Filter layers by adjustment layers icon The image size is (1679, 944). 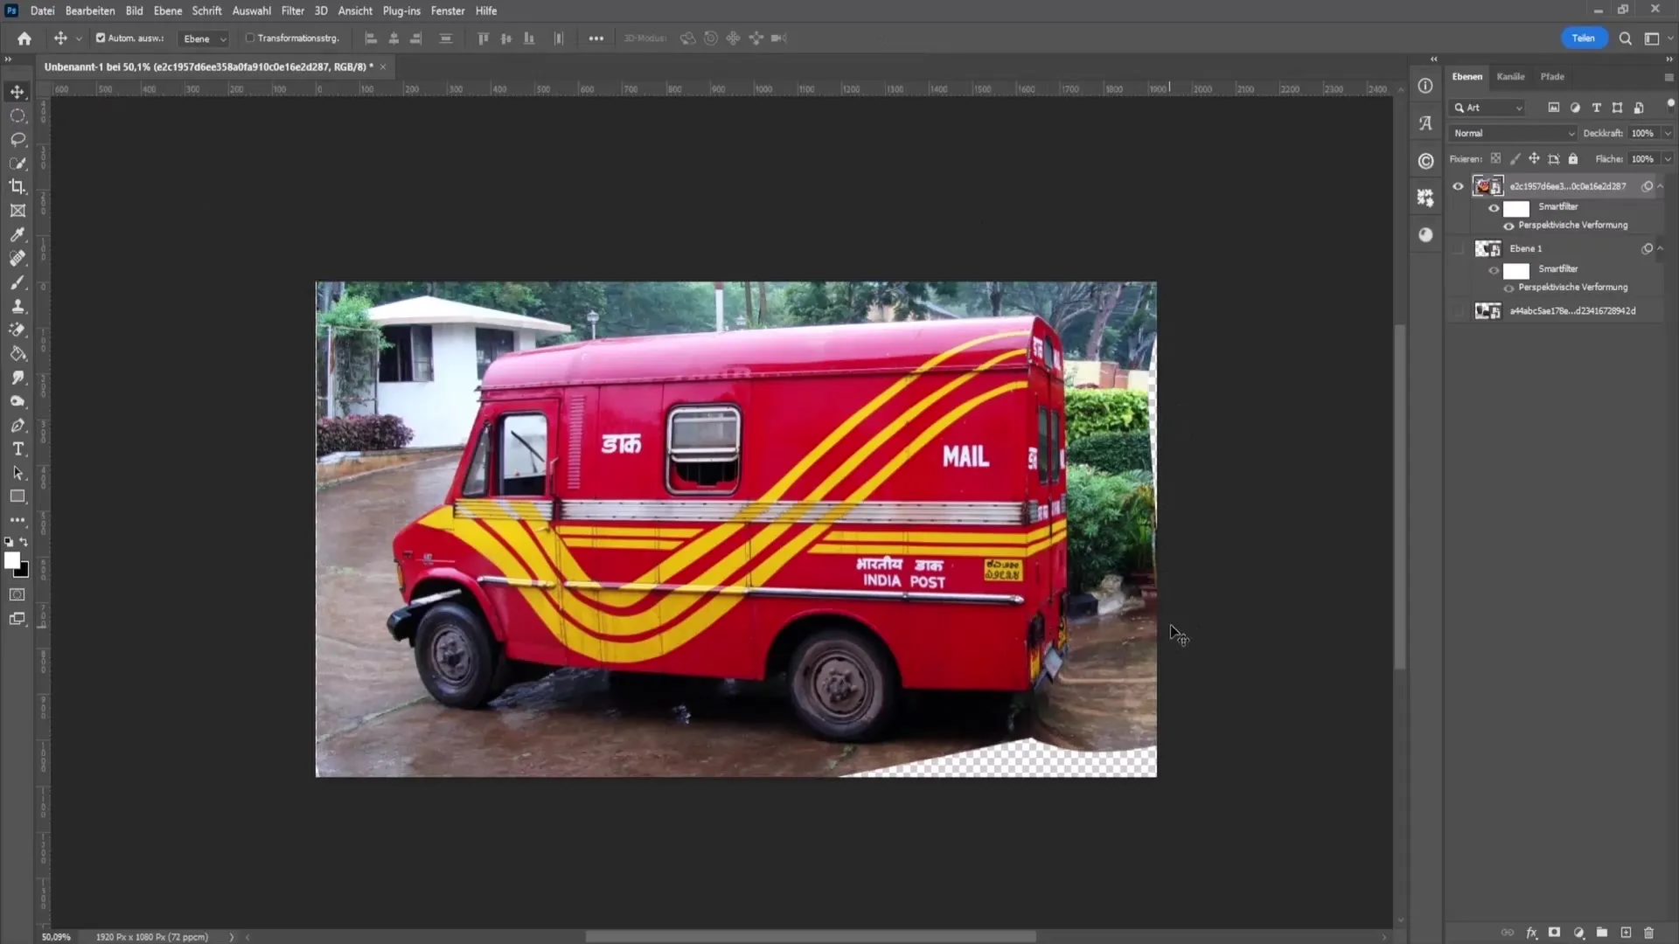pyautogui.click(x=1575, y=108)
